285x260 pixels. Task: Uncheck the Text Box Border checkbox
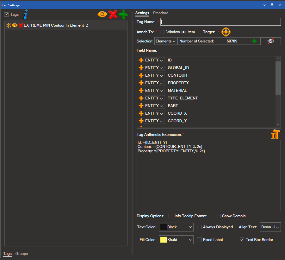(242, 240)
